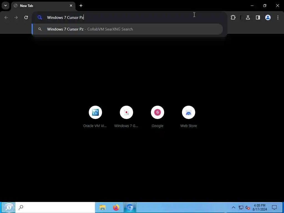Open the Action Center notifications icon

274,207
